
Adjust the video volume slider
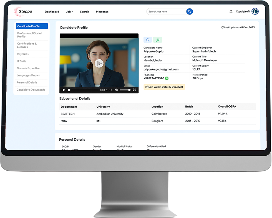[x=125, y=90]
